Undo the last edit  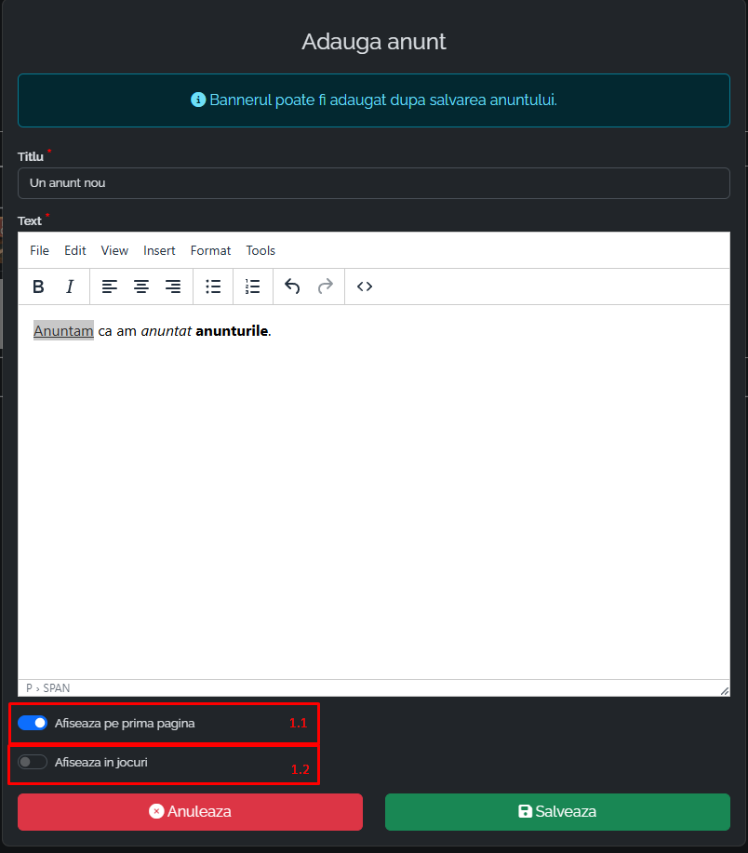click(292, 287)
